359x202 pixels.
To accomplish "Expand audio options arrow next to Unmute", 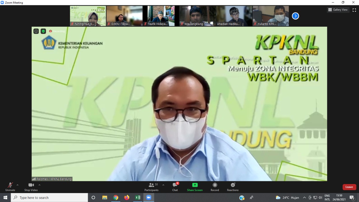I will pos(17,185).
